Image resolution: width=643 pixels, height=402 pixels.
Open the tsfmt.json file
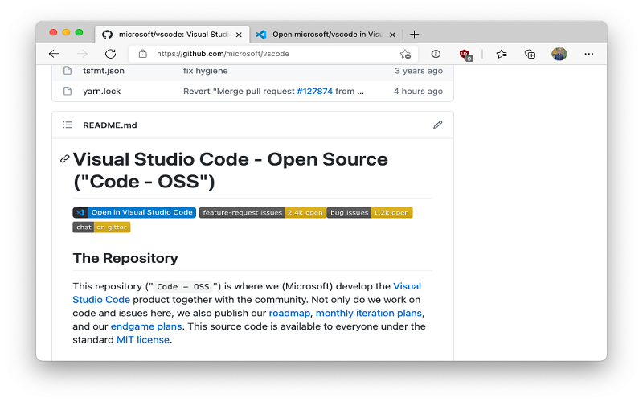coord(104,71)
